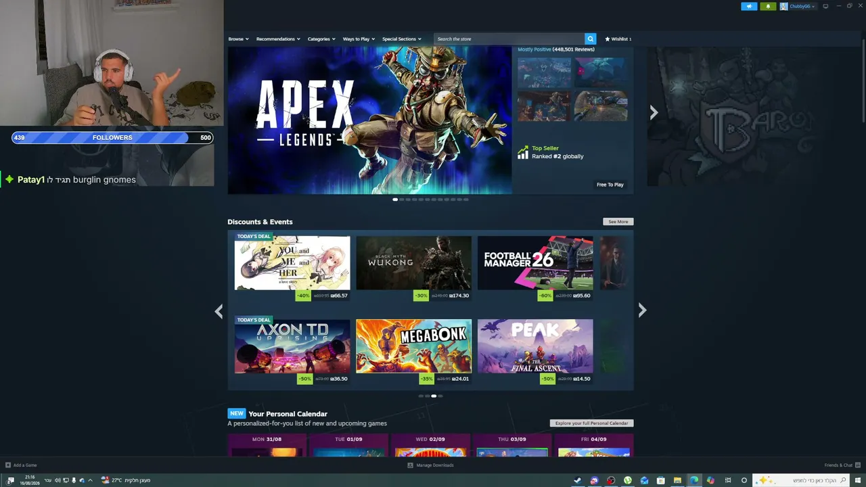Click the Manage Downloads icon
The height and width of the screenshot is (487, 866).
(x=410, y=465)
